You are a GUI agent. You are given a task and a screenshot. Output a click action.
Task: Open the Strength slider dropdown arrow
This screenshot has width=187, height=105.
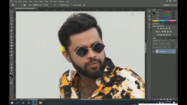coord(55,5)
